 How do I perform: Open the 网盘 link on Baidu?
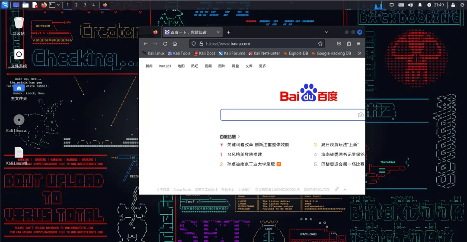tap(235, 66)
